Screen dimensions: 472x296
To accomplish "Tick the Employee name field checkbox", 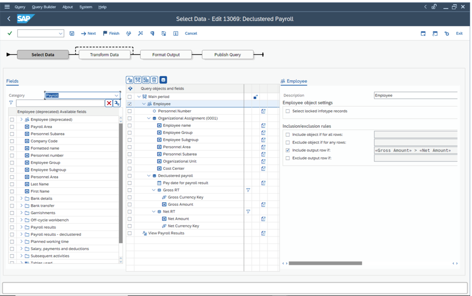I will tap(128, 125).
